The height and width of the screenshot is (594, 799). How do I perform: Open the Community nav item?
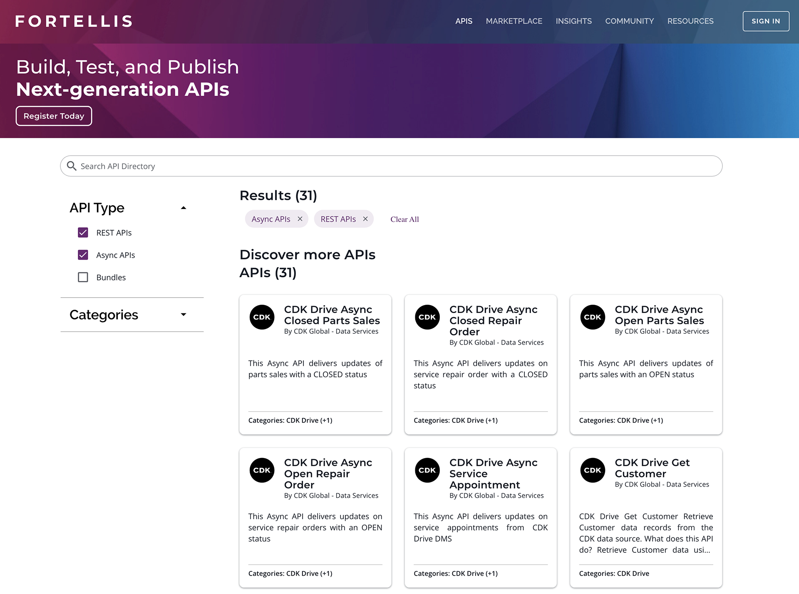[x=629, y=21]
